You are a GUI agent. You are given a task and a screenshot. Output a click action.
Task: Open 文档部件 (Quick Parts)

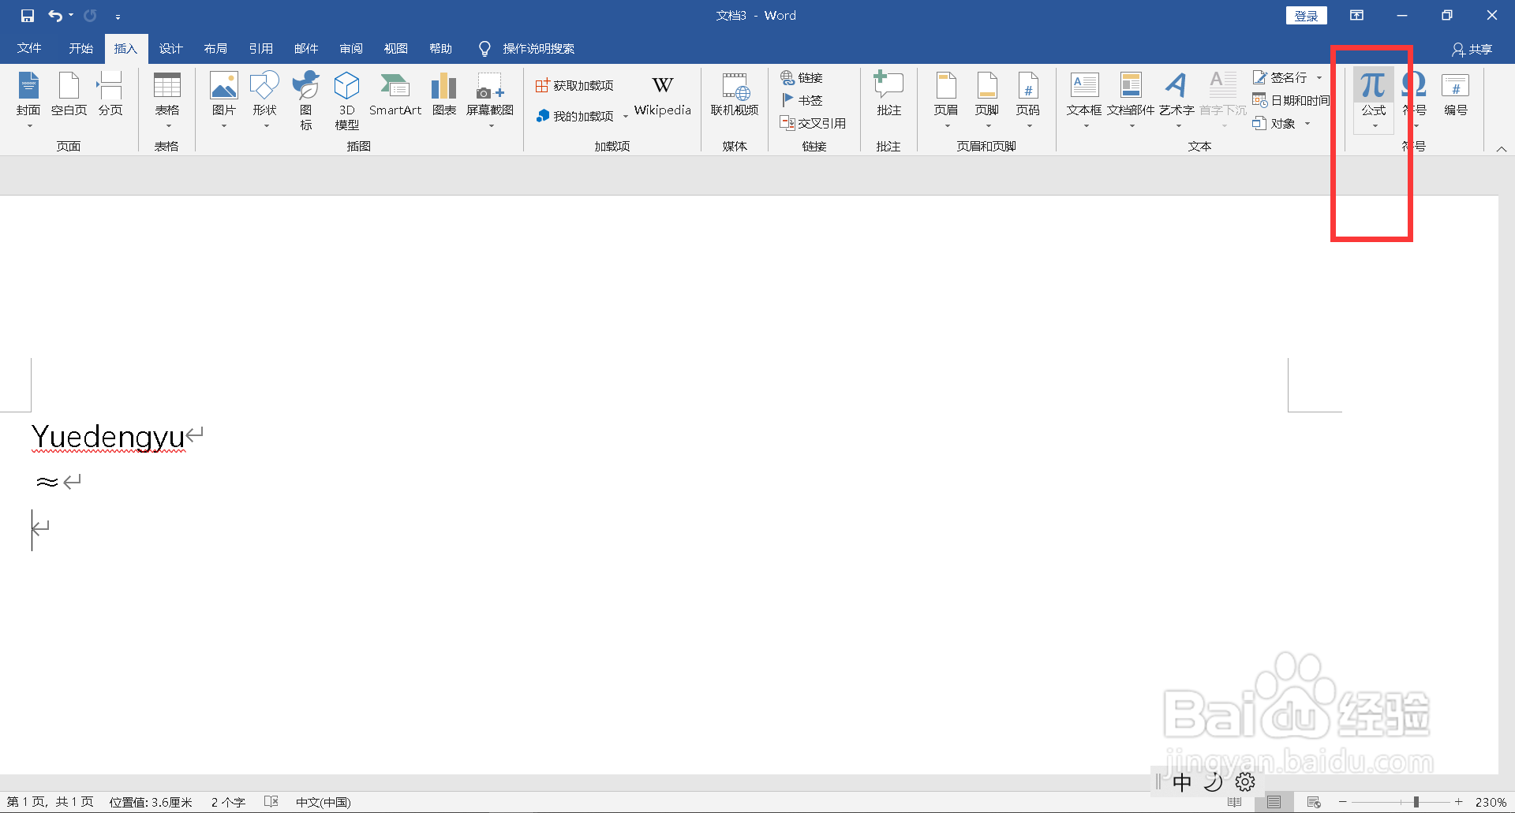point(1131,100)
